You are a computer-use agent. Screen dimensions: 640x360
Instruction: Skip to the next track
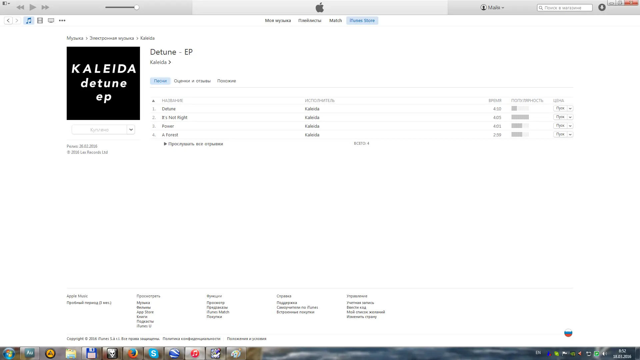(x=45, y=7)
